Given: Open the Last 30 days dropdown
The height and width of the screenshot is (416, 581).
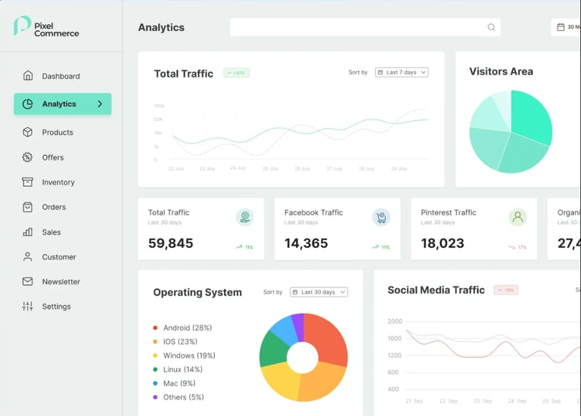Looking at the screenshot, I should 318,292.
